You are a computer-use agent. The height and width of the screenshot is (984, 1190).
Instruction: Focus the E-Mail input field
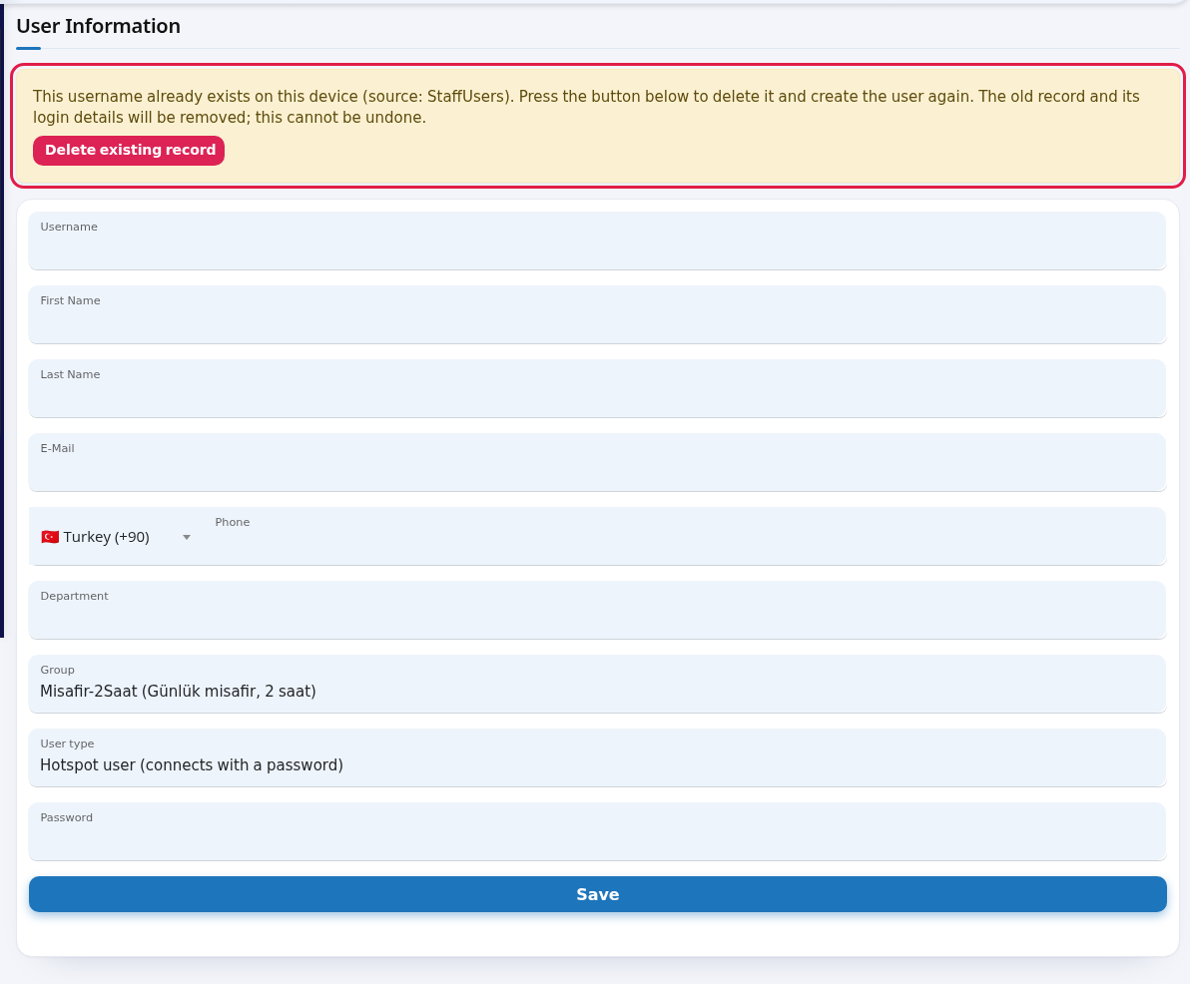point(597,462)
